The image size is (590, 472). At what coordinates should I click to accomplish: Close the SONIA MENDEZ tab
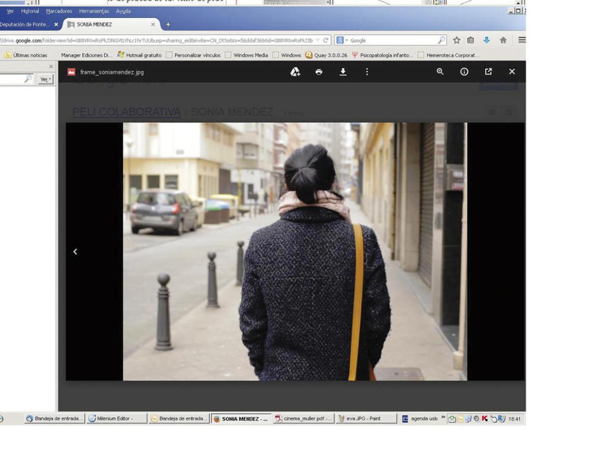tap(153, 24)
